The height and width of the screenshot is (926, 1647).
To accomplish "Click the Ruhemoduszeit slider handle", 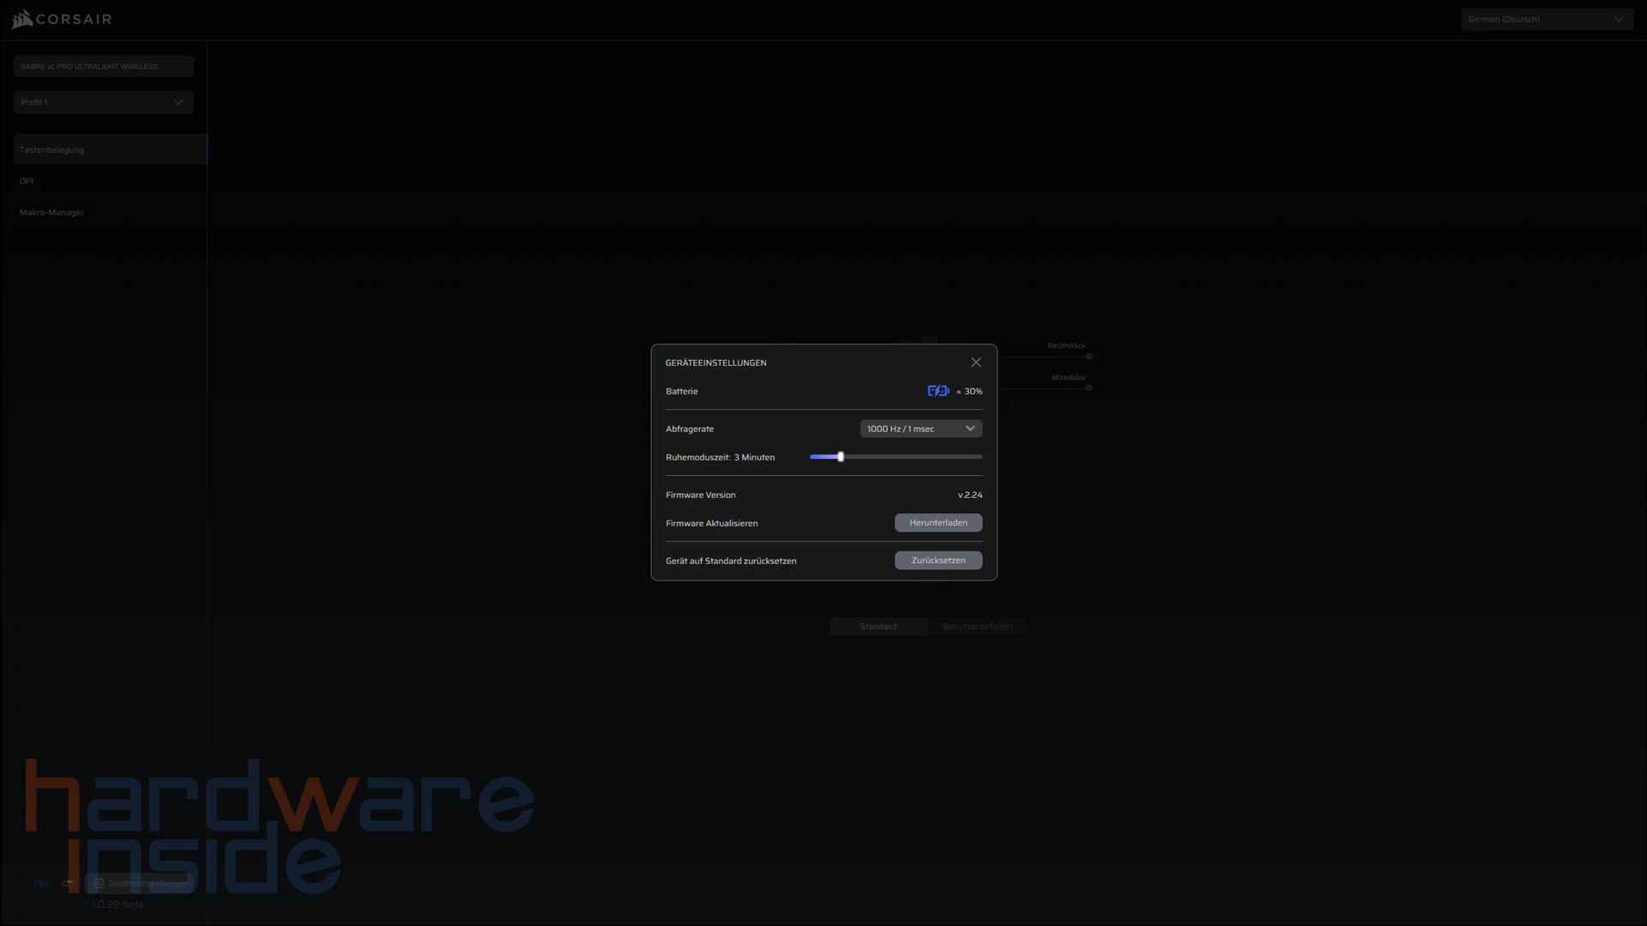I will coord(841,457).
